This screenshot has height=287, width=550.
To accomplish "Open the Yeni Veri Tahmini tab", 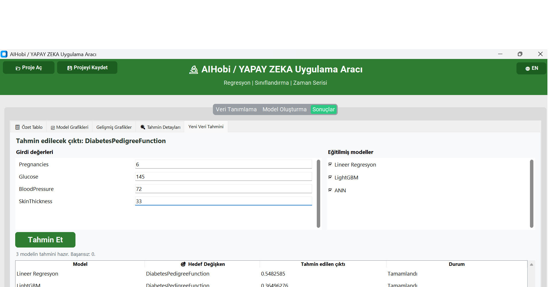I will pyautogui.click(x=206, y=126).
